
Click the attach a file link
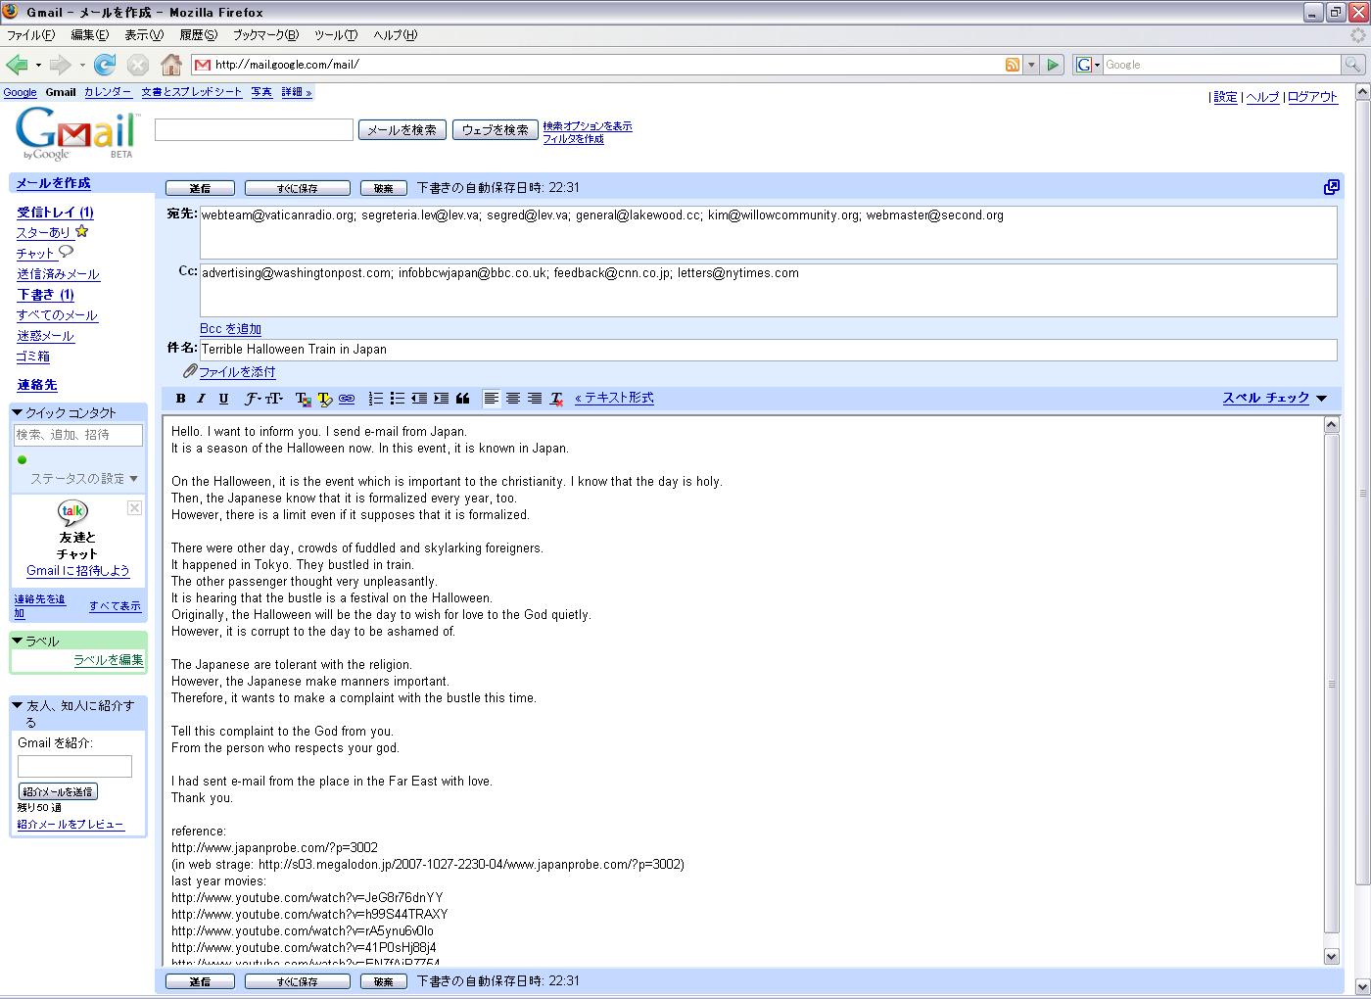(x=237, y=372)
